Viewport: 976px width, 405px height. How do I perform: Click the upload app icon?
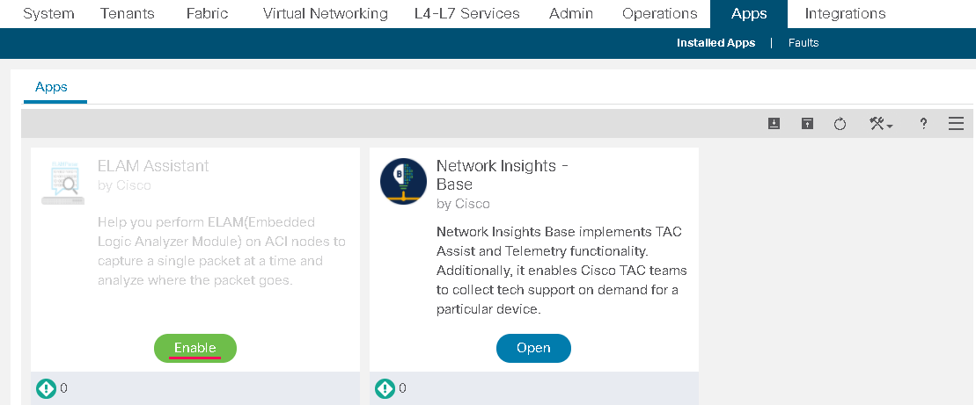pyautogui.click(x=807, y=124)
